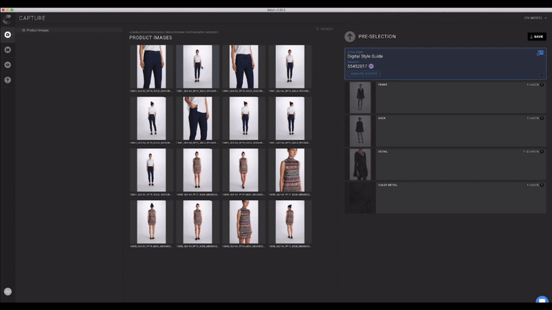Click the folder icon beside Product Images

point(23,30)
